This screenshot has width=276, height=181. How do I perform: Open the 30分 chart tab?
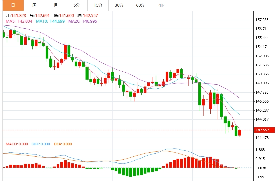[119, 5]
